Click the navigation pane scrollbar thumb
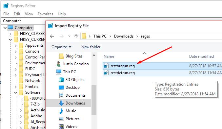222x129 pixels. tap(94, 100)
